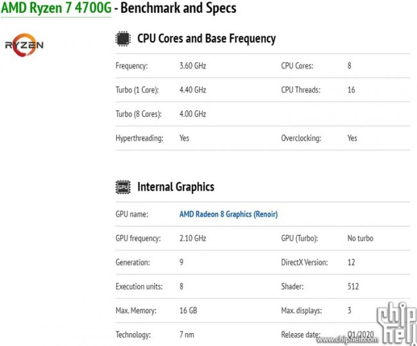Select the Turbo (8 Cores) 4.00 GHz value
Viewport: 417px width, 346px height.
(192, 114)
